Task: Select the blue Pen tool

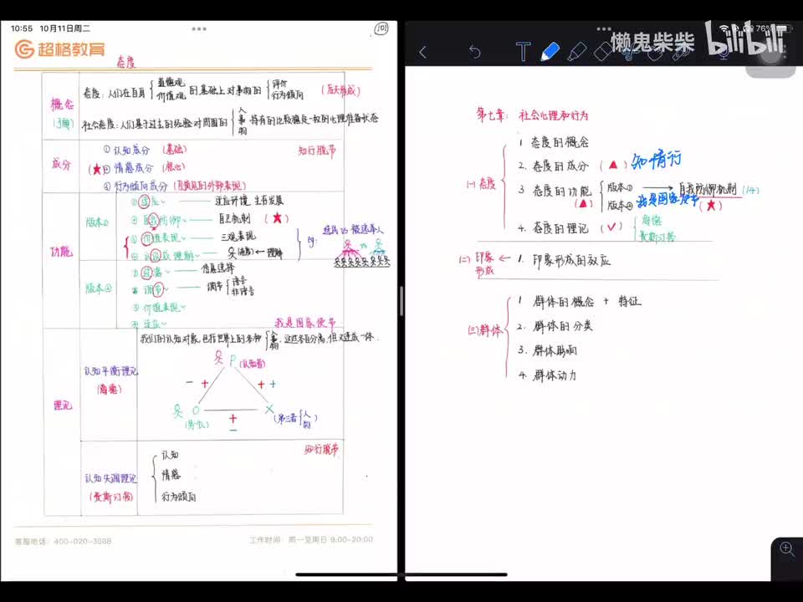Action: [550, 52]
